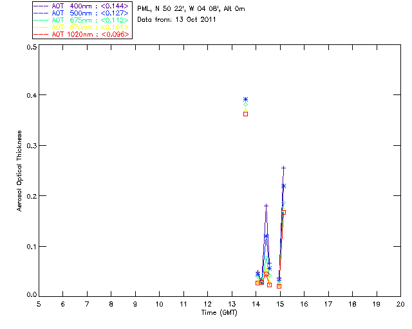Click the highest purple plus marker near 0.25
Screen dimensions: 412x329
[283, 168]
